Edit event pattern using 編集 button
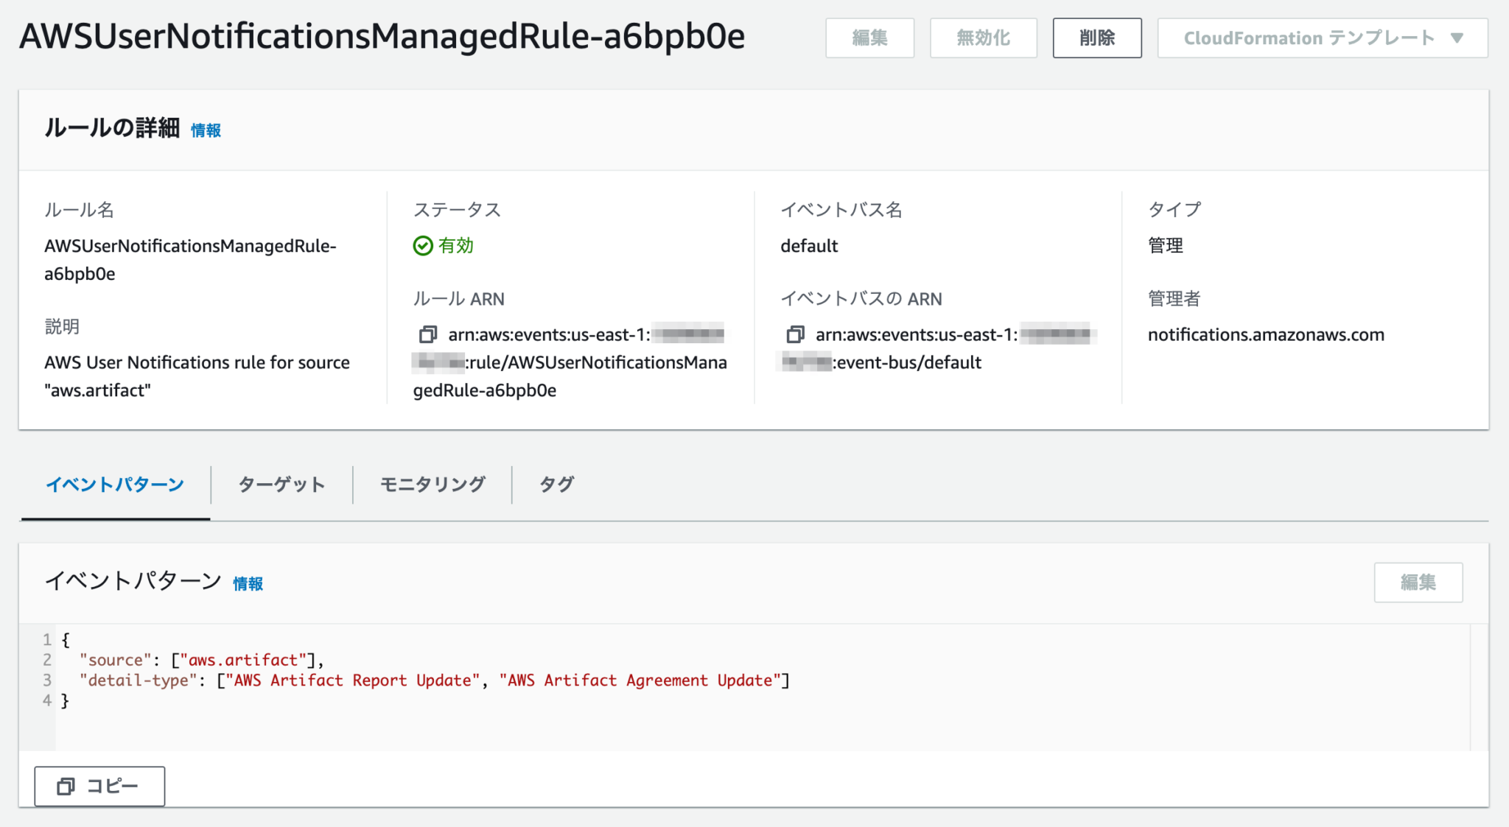Screen dimensions: 1509x827 point(1418,582)
